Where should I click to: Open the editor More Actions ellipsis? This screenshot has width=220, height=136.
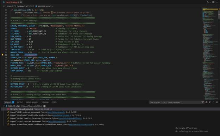pos(217,2)
